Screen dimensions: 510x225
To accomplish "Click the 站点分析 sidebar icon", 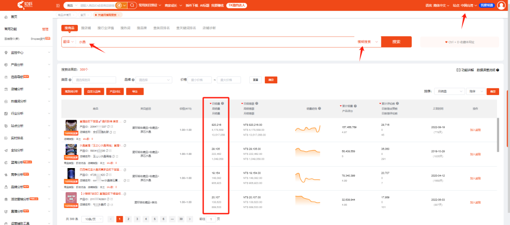I will pyautogui.click(x=6, y=126).
